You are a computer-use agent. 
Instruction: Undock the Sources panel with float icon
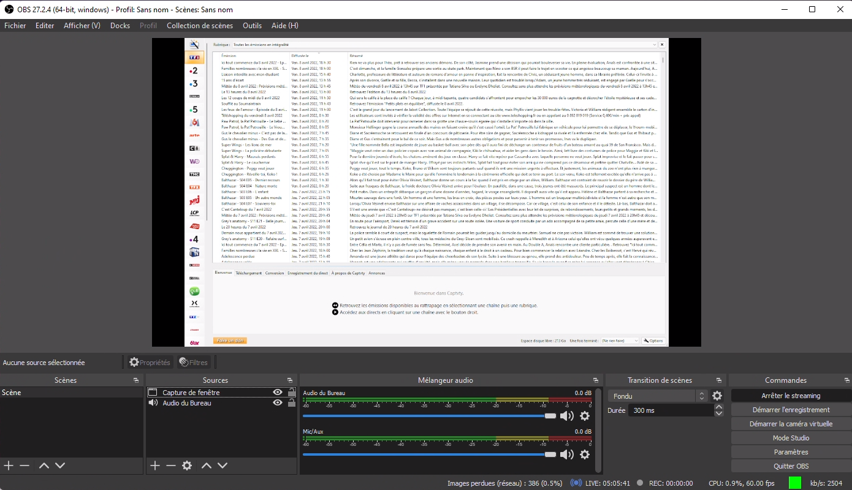pos(290,380)
